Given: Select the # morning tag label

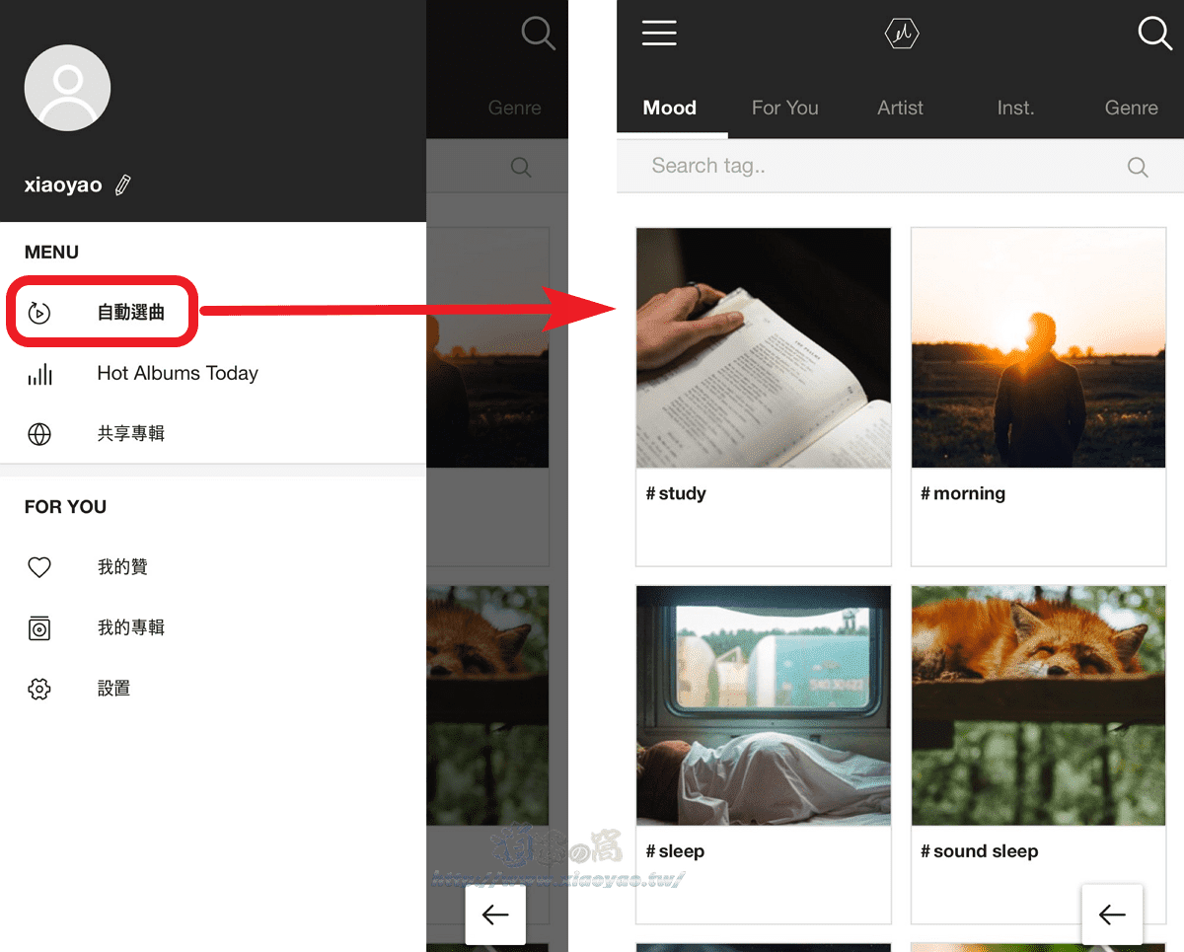Looking at the screenshot, I should [963, 493].
